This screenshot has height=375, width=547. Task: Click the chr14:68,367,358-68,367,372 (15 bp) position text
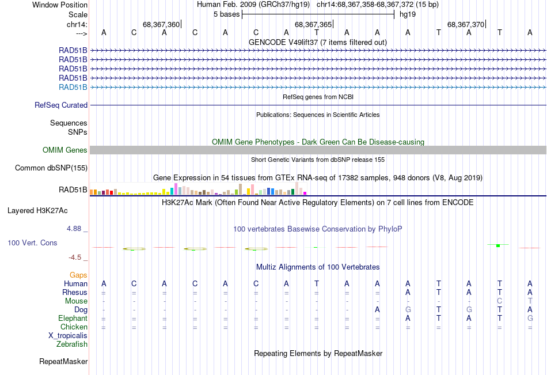click(378, 5)
